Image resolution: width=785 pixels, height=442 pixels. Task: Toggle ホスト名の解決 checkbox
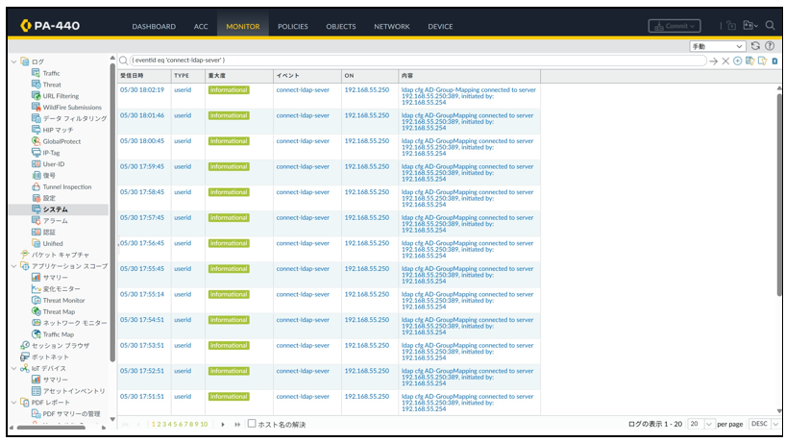252,424
